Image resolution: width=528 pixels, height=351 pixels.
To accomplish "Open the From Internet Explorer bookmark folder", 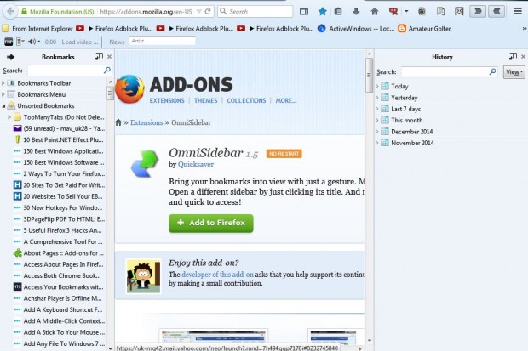I will pyautogui.click(x=37, y=29).
